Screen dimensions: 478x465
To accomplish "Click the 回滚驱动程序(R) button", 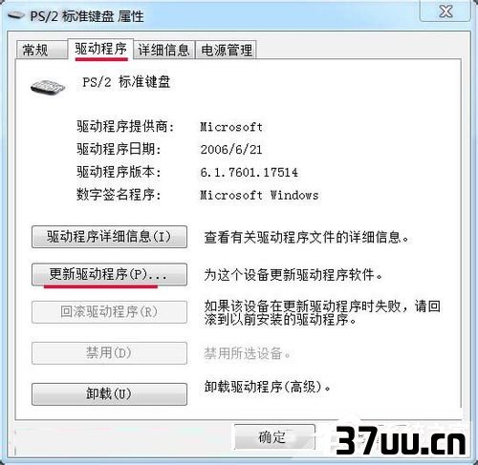I will 109,311.
